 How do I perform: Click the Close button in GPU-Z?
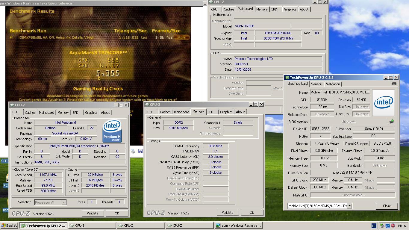point(387,206)
